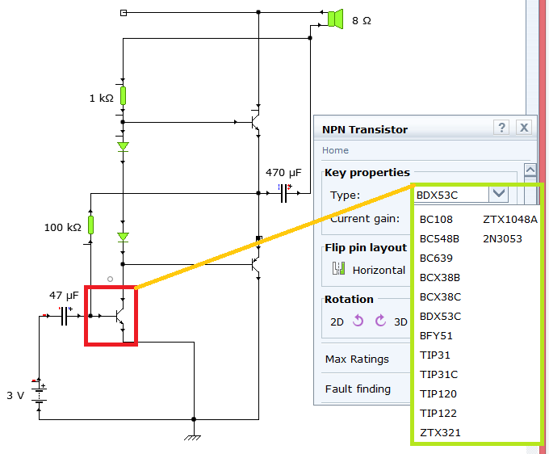Choose BC548B from transistor type list

(x=439, y=239)
